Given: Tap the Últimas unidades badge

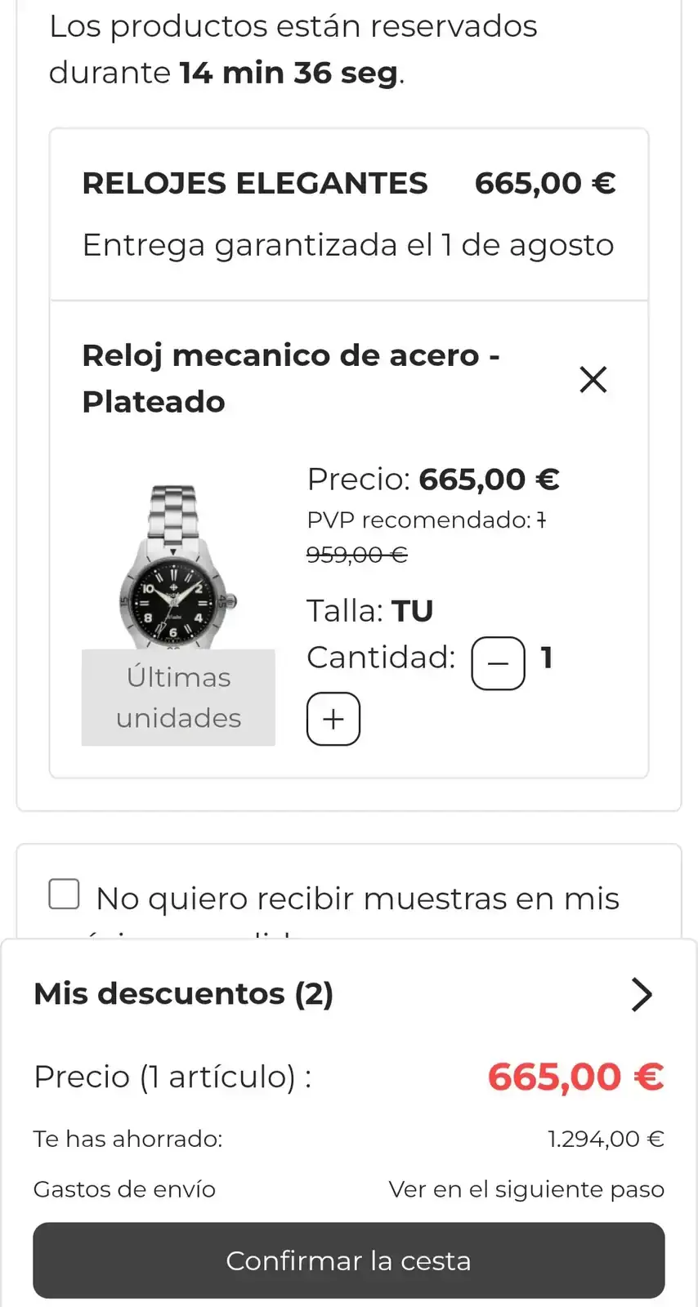Looking at the screenshot, I should pyautogui.click(x=178, y=698).
